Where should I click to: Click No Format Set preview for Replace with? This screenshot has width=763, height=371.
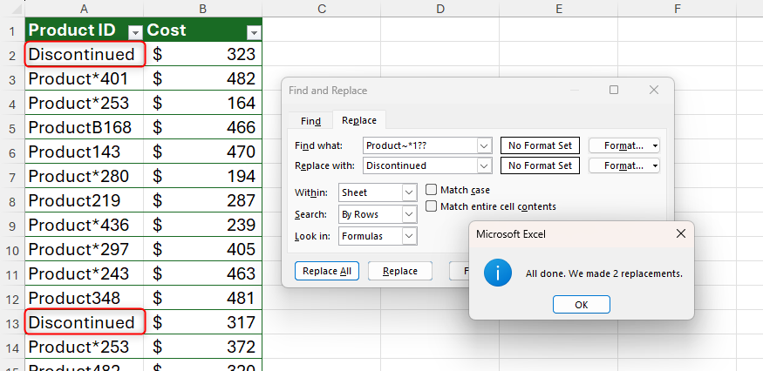pos(540,165)
